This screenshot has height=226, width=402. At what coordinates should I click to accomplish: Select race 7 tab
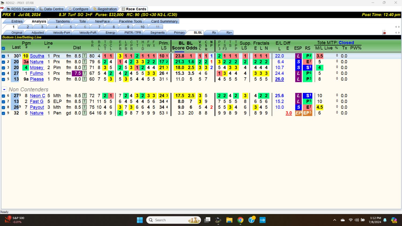[x=99, y=27]
